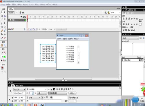Select the Eraser tool

point(5,38)
